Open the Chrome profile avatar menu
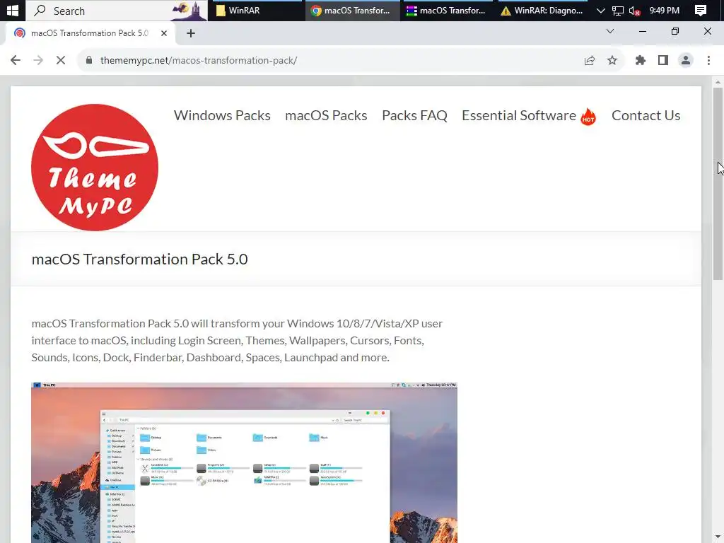Viewport: 724px width, 543px height. point(686,61)
